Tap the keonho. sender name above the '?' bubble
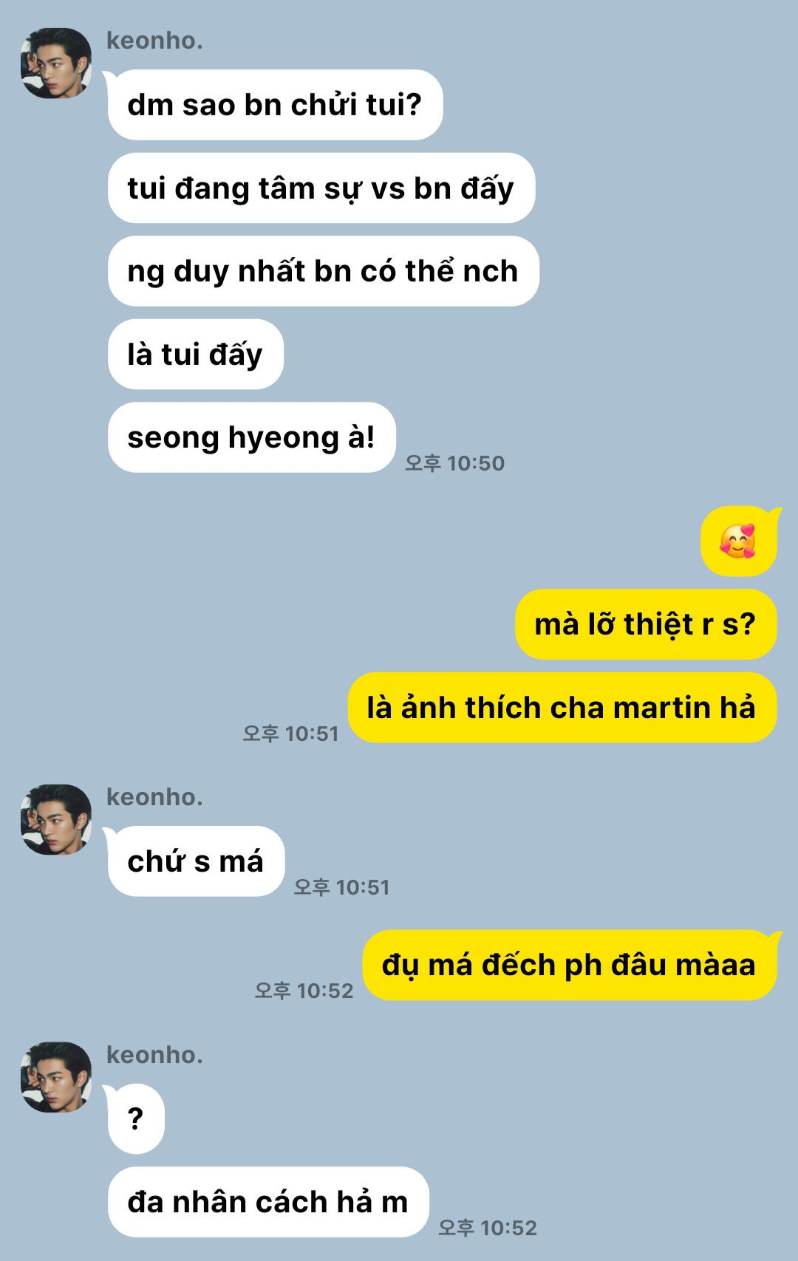The width and height of the screenshot is (798, 1261). [154, 1055]
